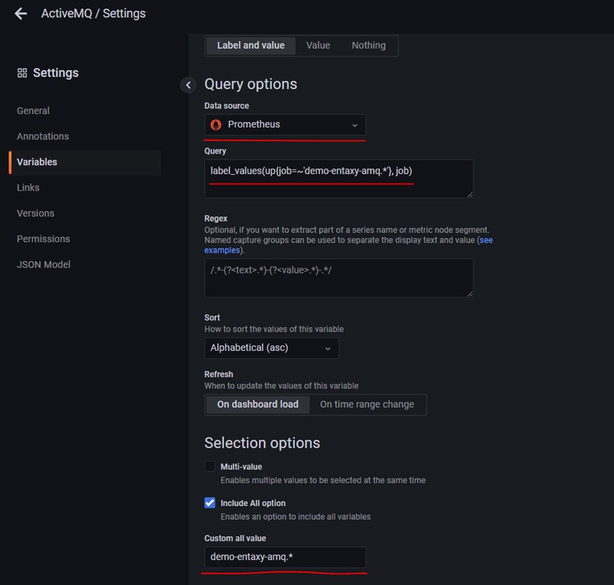This screenshot has height=585, width=614.
Task: Uncheck the Include All option
Action: [210, 502]
